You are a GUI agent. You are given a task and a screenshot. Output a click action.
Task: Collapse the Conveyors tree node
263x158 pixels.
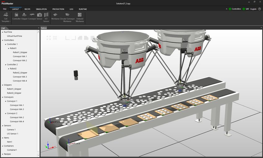(2, 97)
